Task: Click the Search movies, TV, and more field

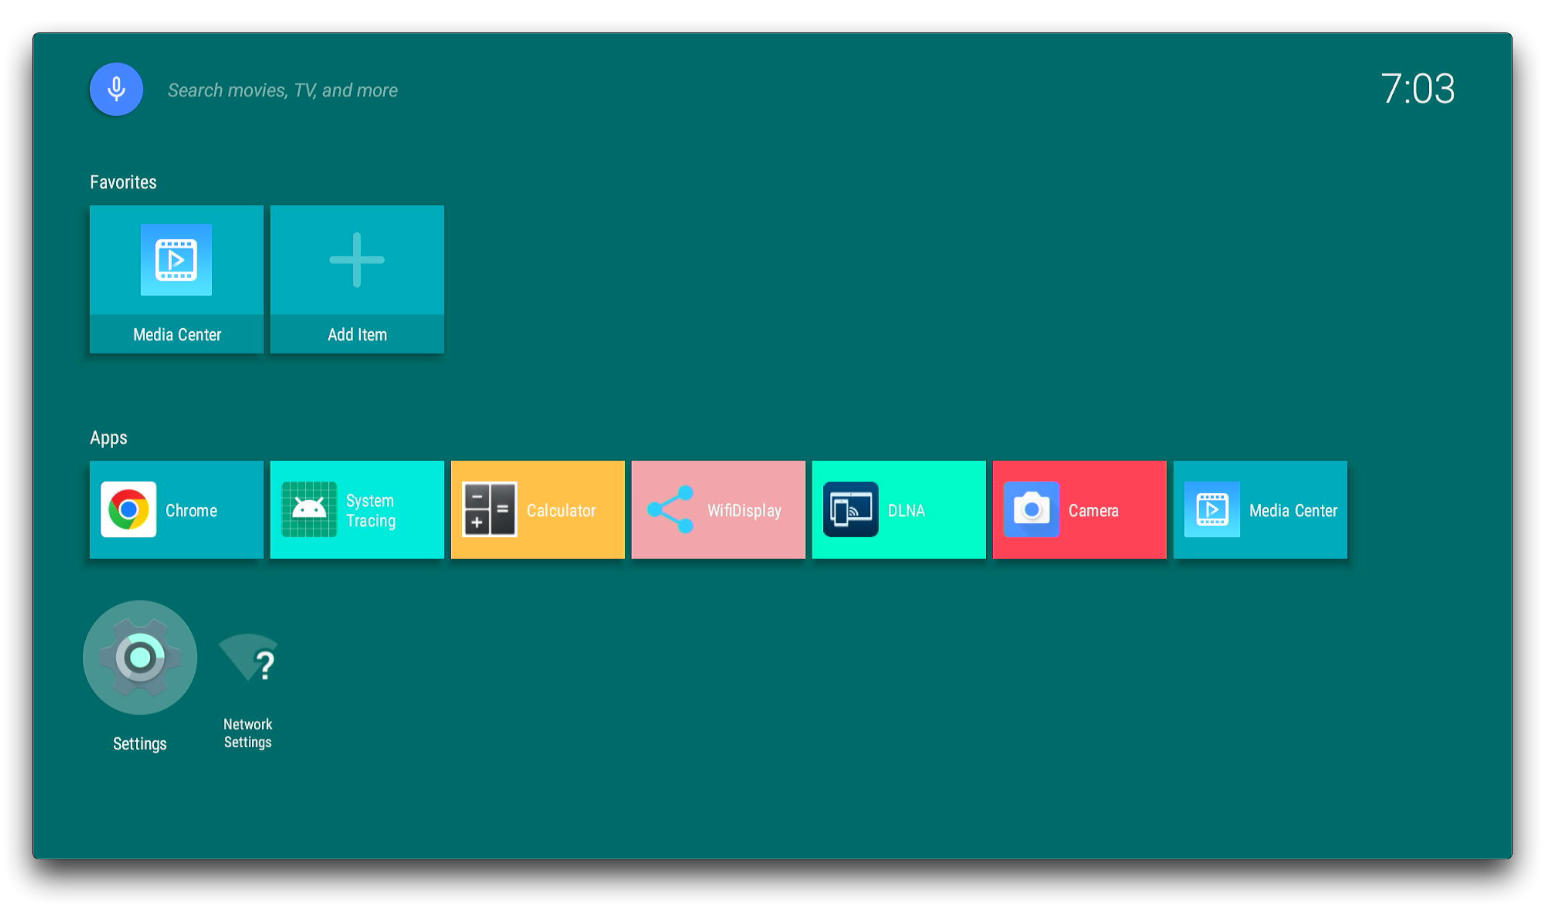Action: [x=283, y=90]
